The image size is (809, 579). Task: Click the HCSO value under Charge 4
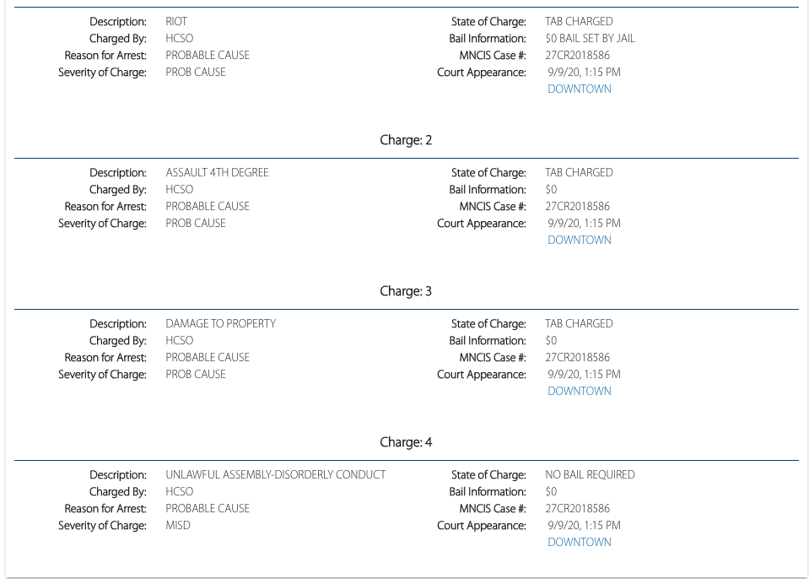pyautogui.click(x=179, y=491)
